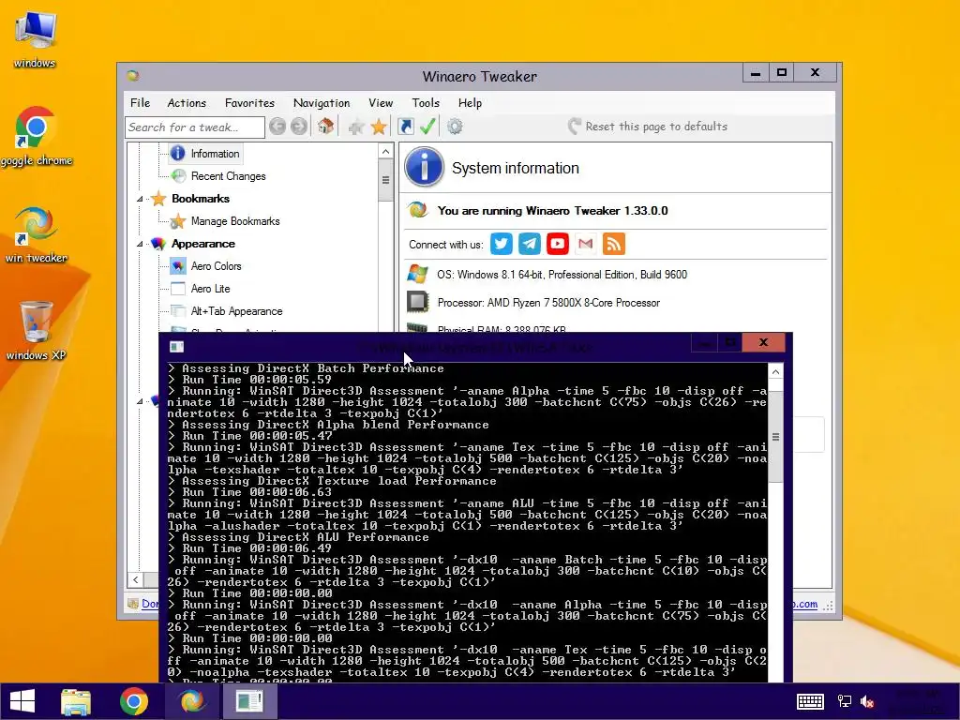Switch to Winaero Tweaker taskbar button

tap(192, 701)
